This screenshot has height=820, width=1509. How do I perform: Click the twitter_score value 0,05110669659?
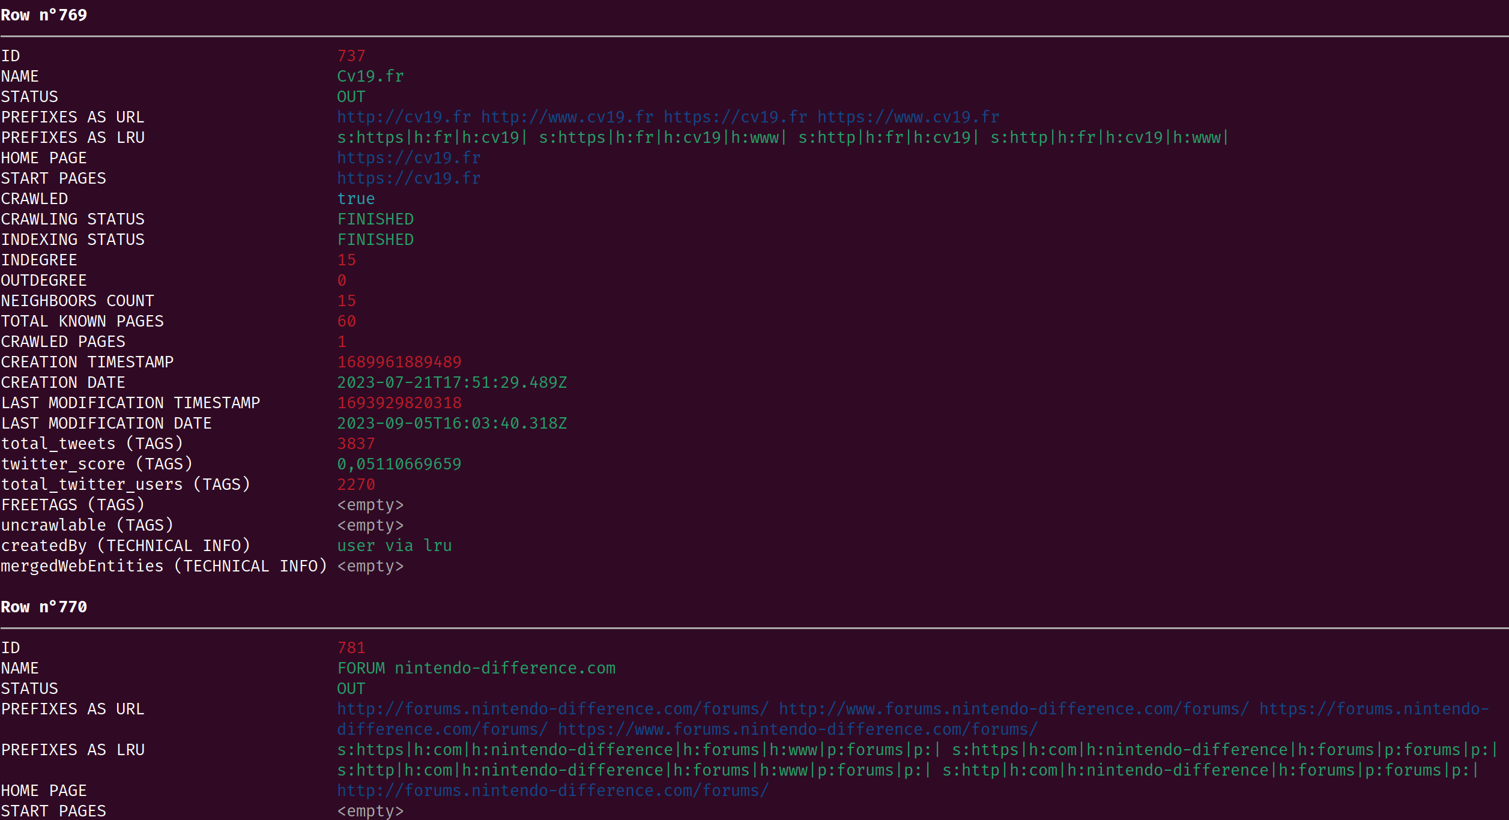click(x=399, y=464)
